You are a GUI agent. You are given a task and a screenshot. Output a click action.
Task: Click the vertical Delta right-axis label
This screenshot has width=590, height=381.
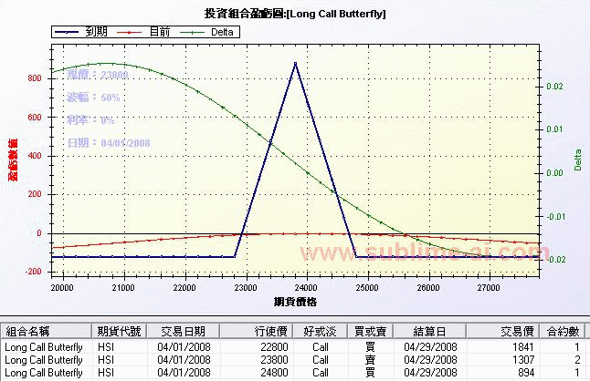578,160
